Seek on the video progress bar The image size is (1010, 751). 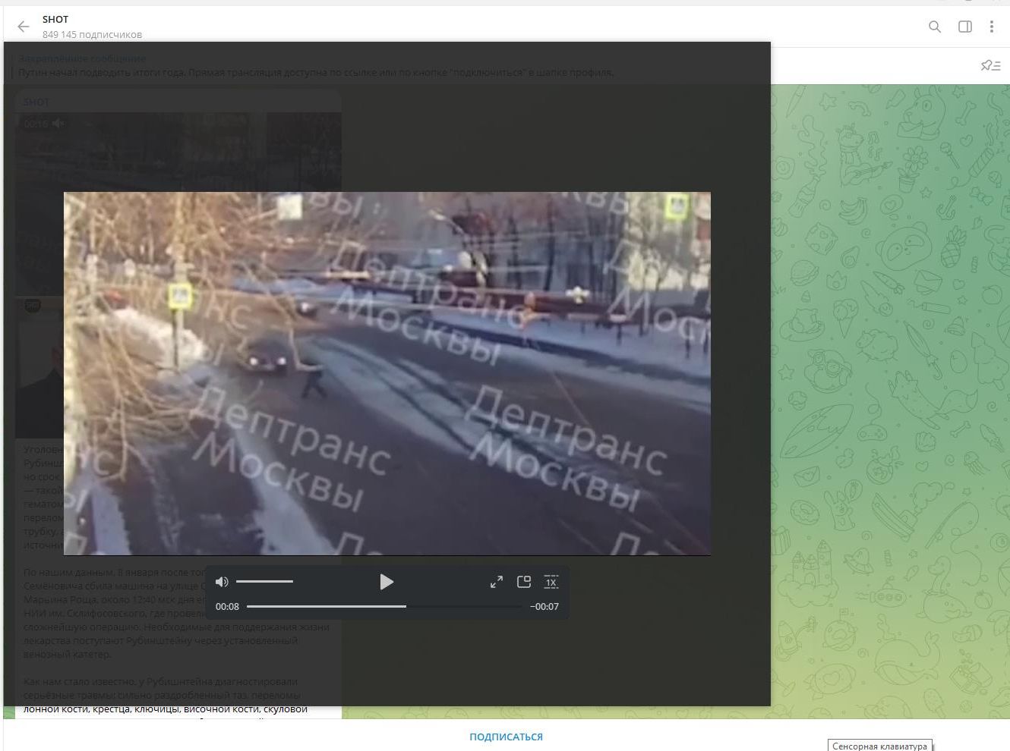pyautogui.click(x=383, y=606)
